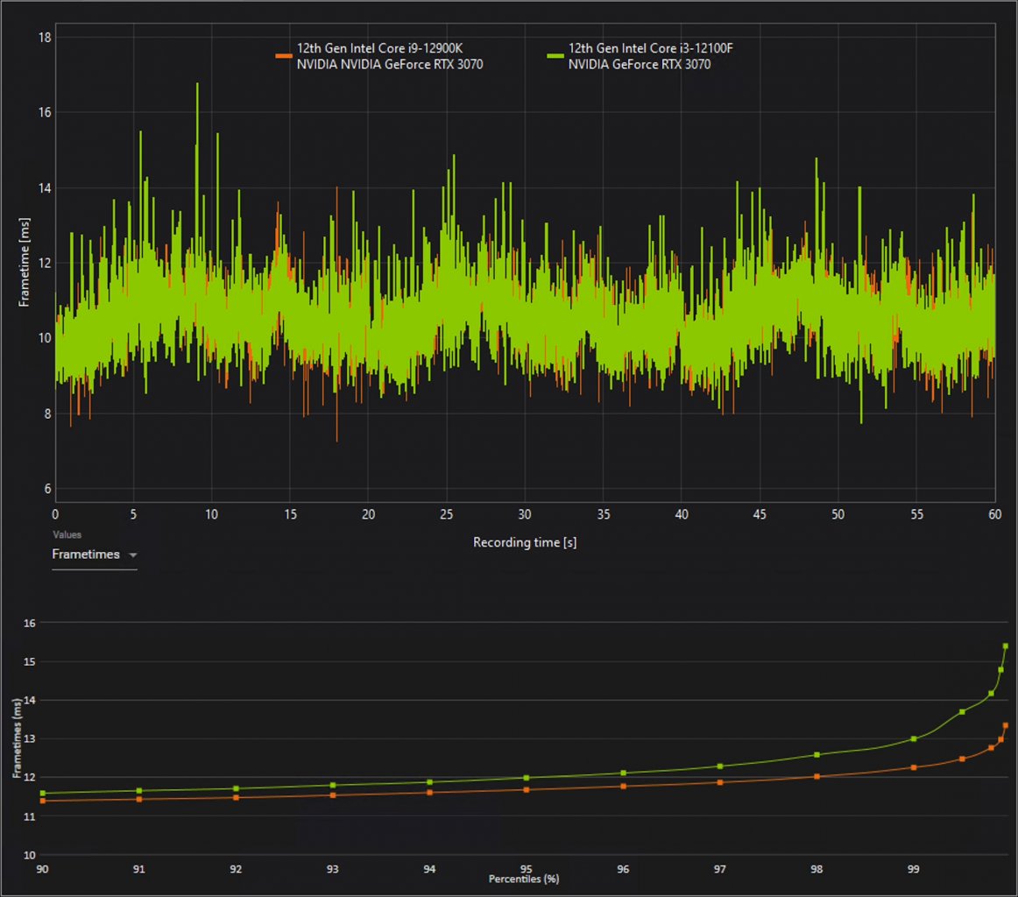Viewport: 1018px width, 897px height.
Task: Click the orange data point at percentile 96
Action: click(x=623, y=787)
